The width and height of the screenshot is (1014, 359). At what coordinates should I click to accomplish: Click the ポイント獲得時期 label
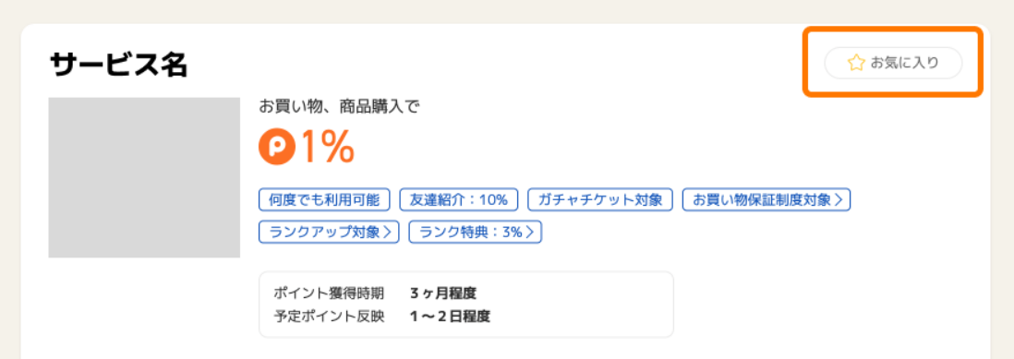tap(329, 293)
